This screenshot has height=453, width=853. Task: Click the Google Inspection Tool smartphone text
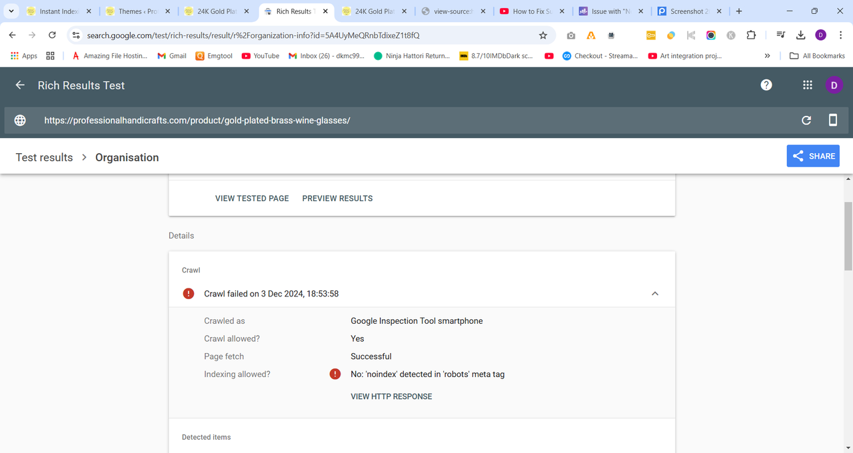click(417, 321)
